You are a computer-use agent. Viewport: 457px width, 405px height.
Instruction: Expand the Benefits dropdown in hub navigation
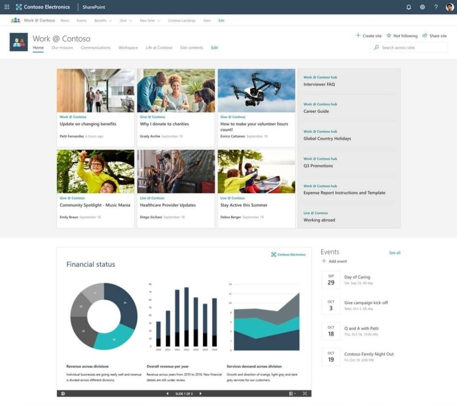(110, 21)
